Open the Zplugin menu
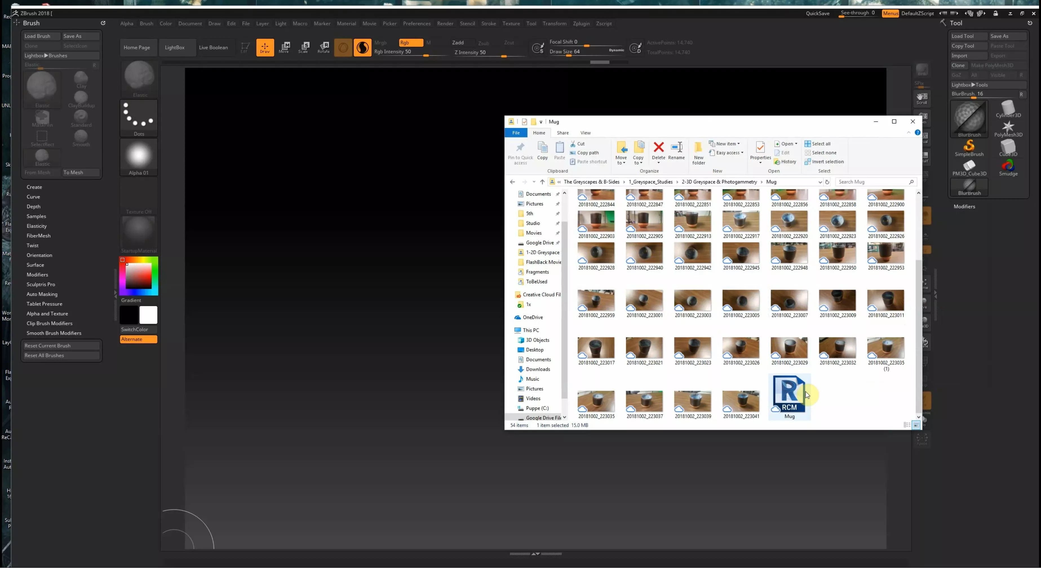This screenshot has width=1041, height=568. tap(581, 23)
